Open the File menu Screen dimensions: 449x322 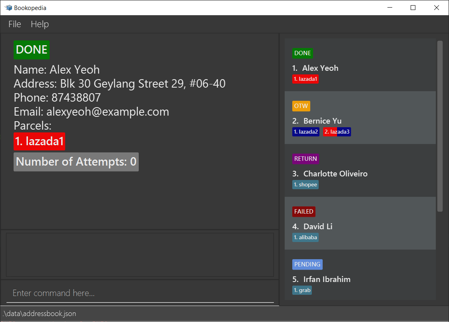pos(15,24)
